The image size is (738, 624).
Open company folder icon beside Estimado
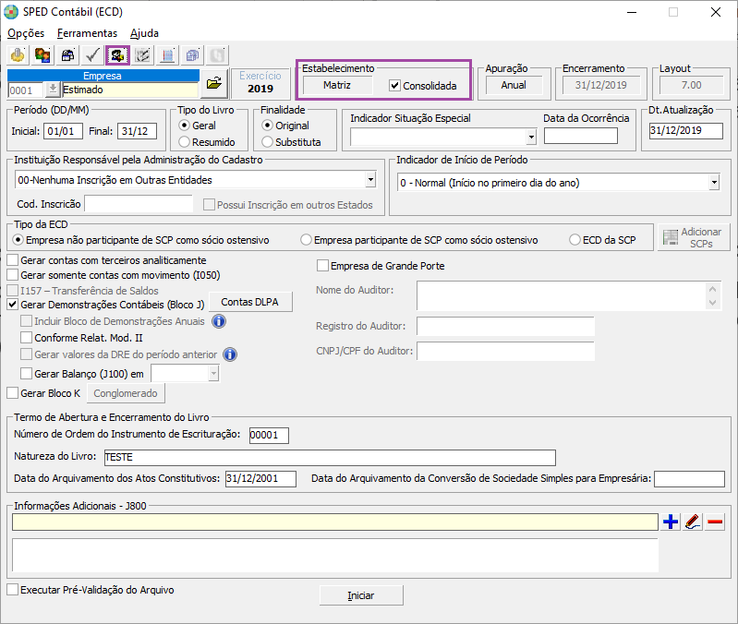click(214, 83)
